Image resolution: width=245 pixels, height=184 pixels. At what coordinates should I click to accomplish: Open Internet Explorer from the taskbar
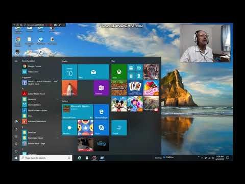pyautogui.click(x=80, y=158)
